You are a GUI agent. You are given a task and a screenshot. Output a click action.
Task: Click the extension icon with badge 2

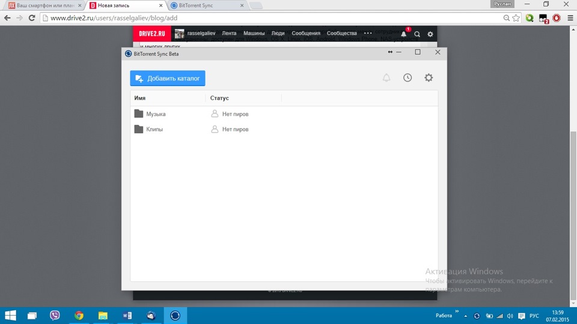(x=543, y=19)
